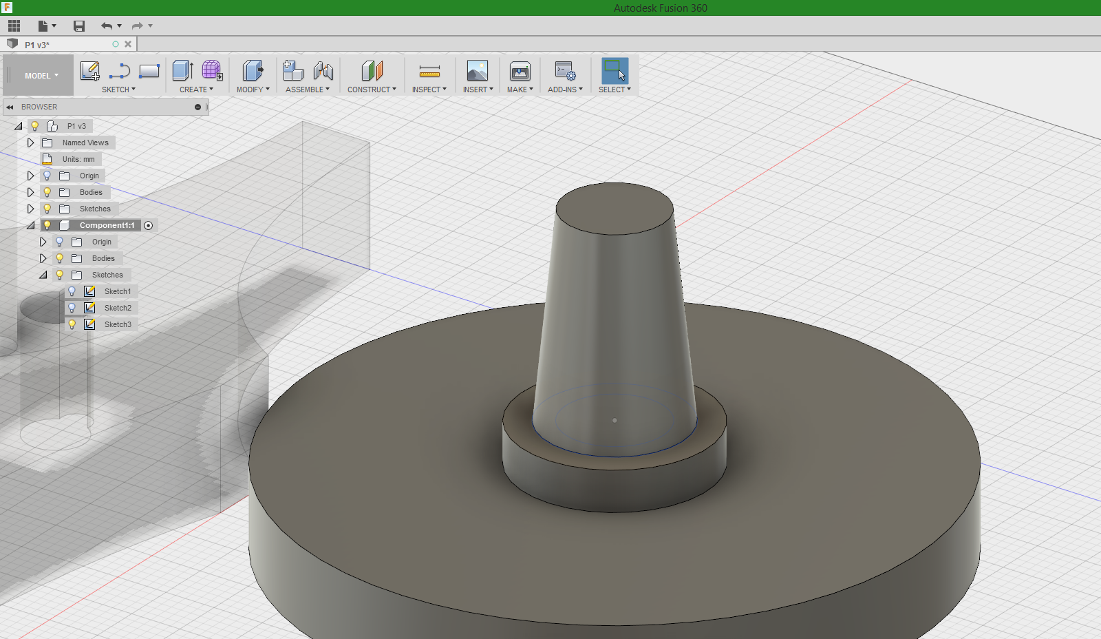Toggle visibility of top-level Origin
Image resolution: width=1101 pixels, height=639 pixels.
point(47,176)
